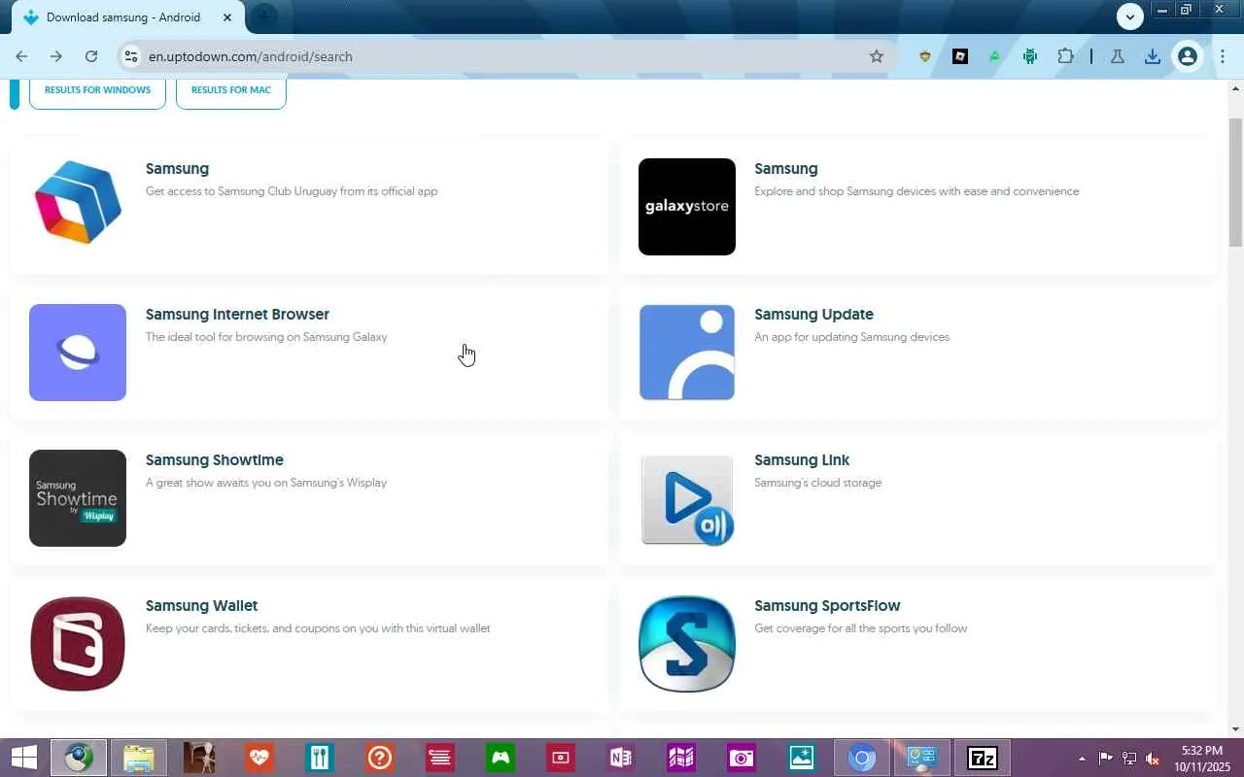Open the Samsung SportsFlow title link

[827, 606]
